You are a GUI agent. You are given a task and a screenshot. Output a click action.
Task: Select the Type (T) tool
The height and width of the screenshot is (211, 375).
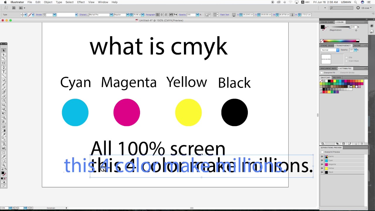click(4, 72)
